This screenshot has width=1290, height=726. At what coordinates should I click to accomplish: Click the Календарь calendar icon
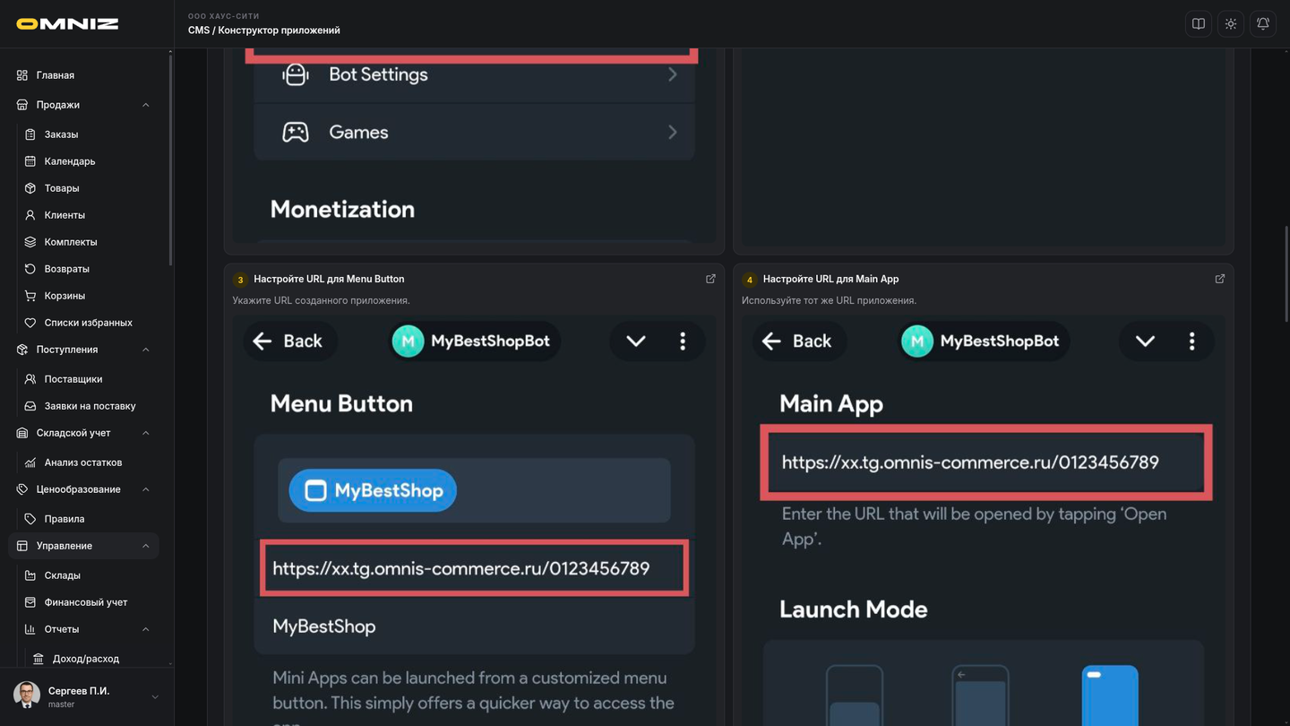pos(30,161)
